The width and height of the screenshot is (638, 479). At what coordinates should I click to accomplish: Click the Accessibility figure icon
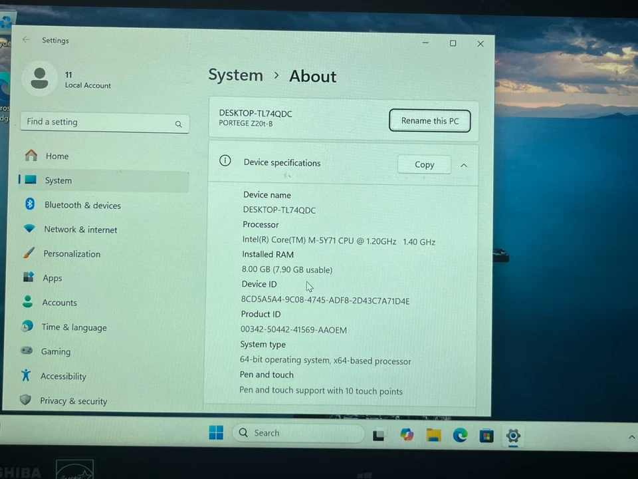(x=26, y=375)
